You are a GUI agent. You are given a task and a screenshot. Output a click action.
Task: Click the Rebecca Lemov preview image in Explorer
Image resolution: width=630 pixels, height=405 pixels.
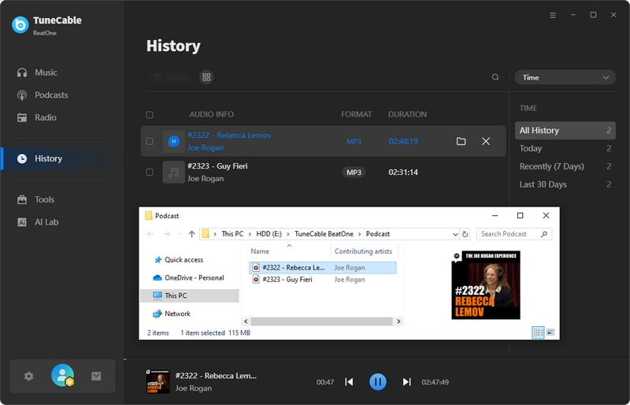click(x=486, y=285)
